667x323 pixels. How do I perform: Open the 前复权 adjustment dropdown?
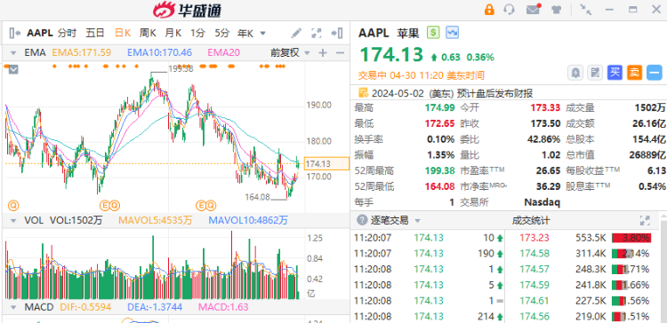pos(290,52)
